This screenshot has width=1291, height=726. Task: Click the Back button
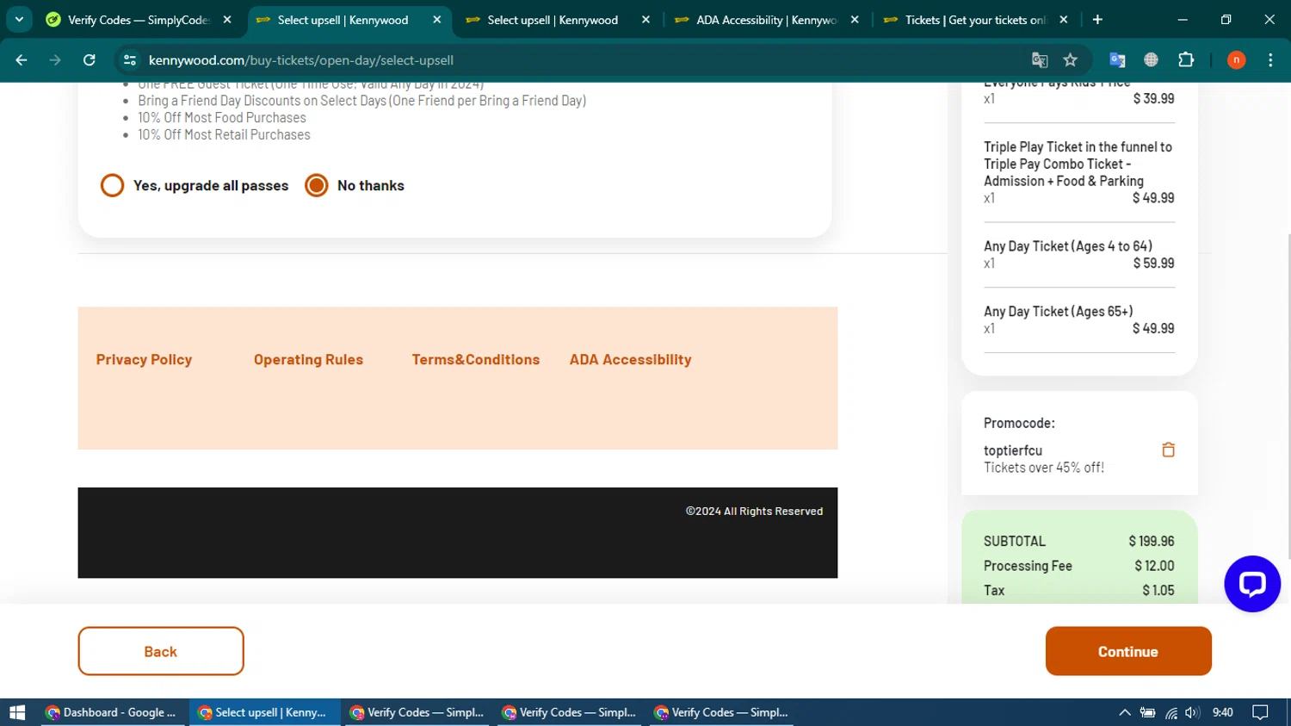161,651
